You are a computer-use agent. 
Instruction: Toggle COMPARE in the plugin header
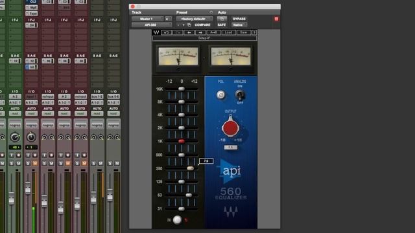coord(202,25)
